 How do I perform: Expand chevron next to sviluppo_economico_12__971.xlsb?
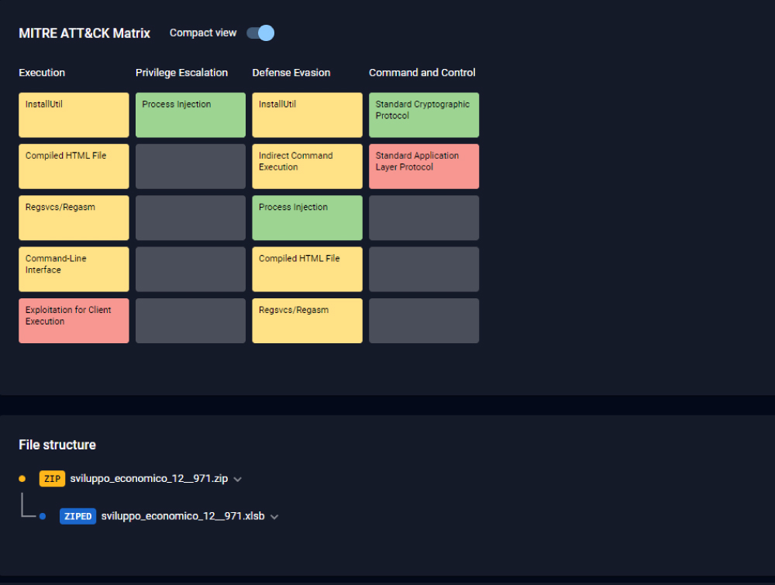pyautogui.click(x=274, y=517)
